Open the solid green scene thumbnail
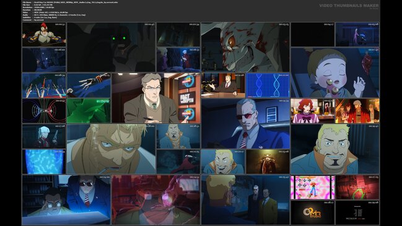 tap(89, 111)
